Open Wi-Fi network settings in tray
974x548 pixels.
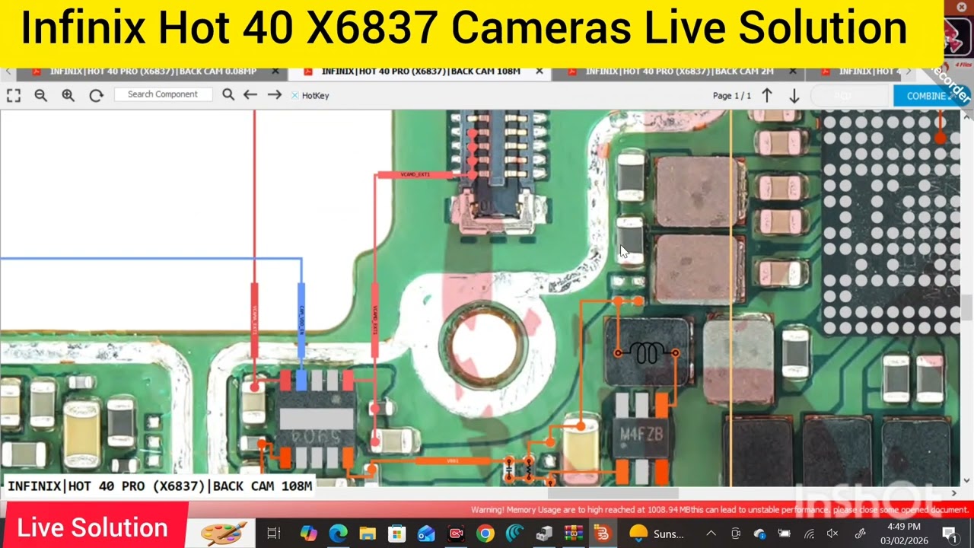point(808,534)
